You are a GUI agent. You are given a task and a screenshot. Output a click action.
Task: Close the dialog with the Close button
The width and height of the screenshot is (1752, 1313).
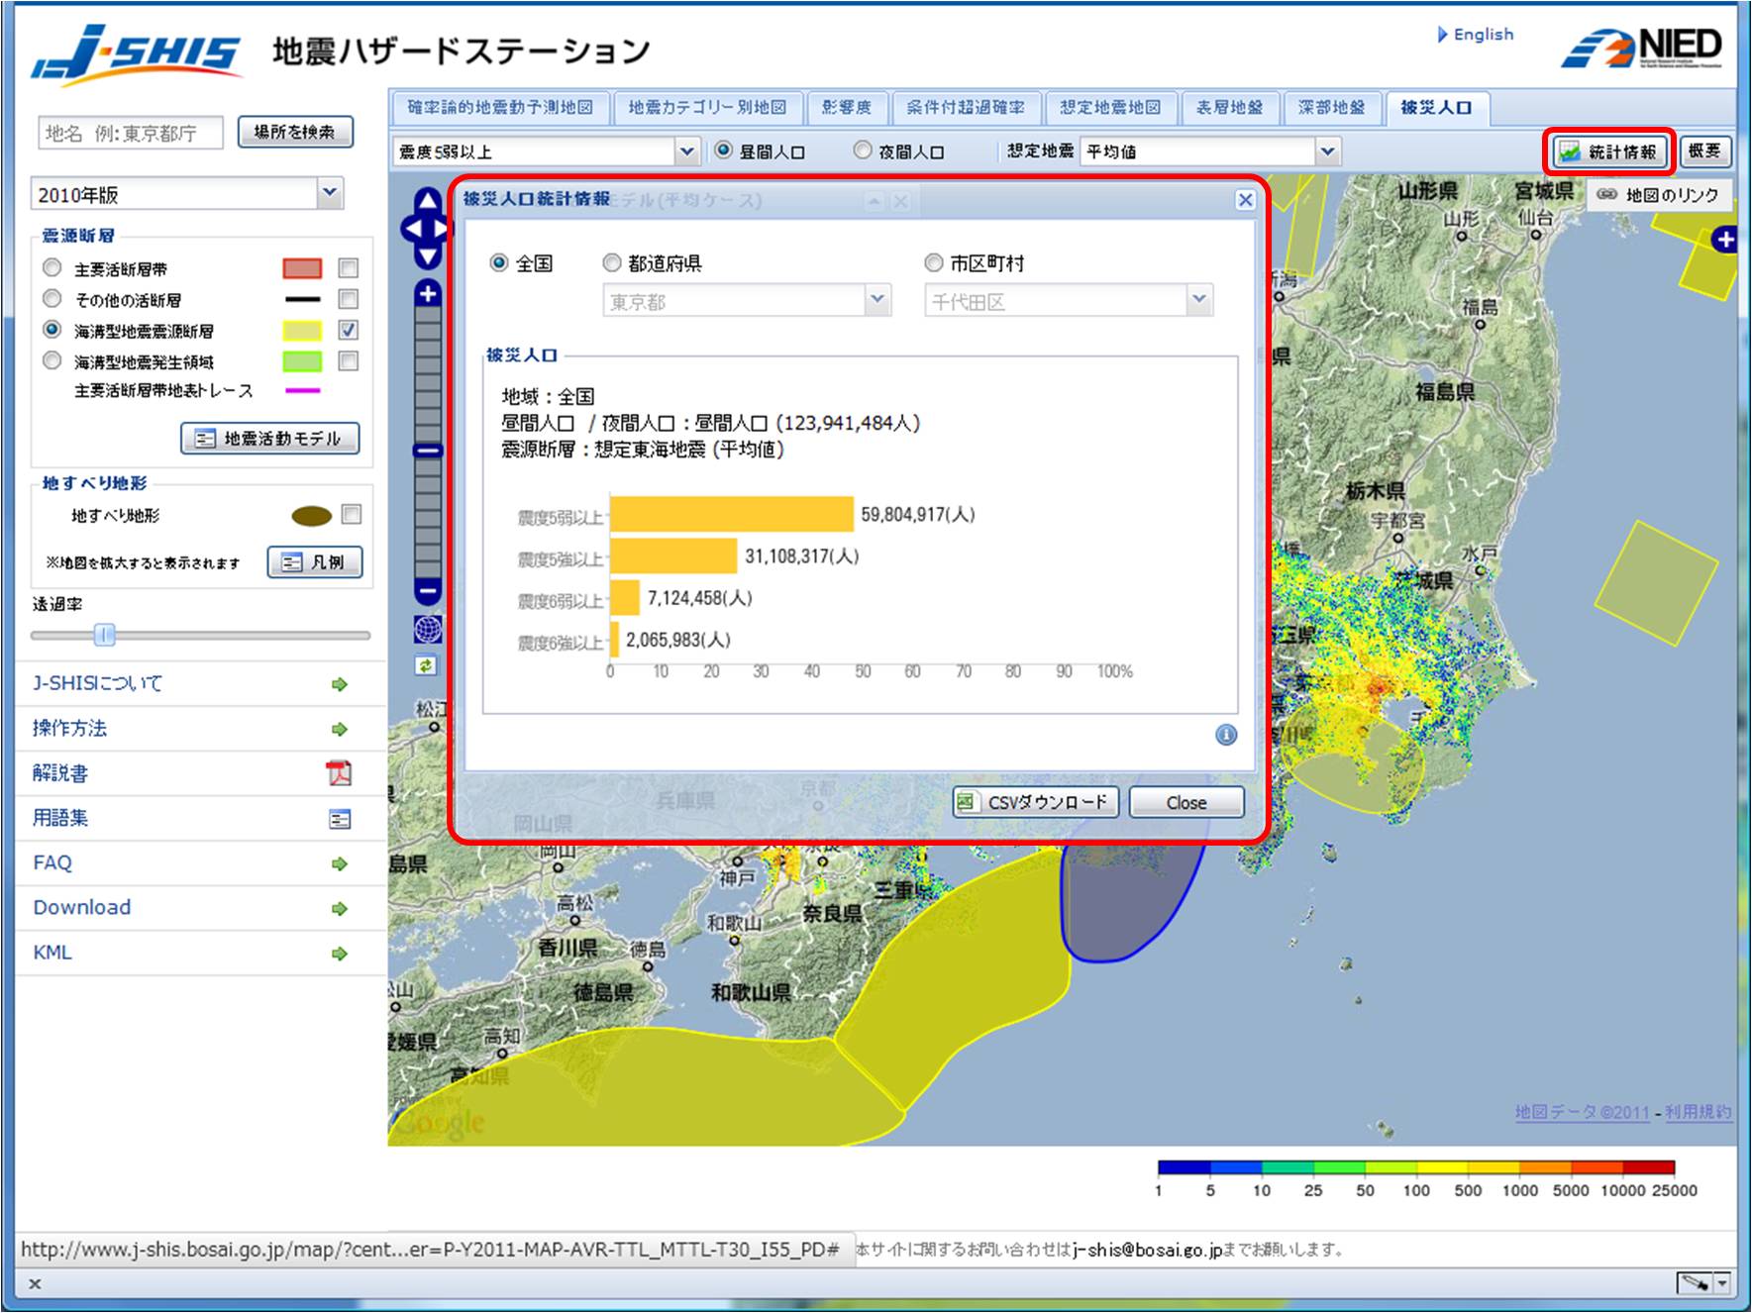(1185, 802)
